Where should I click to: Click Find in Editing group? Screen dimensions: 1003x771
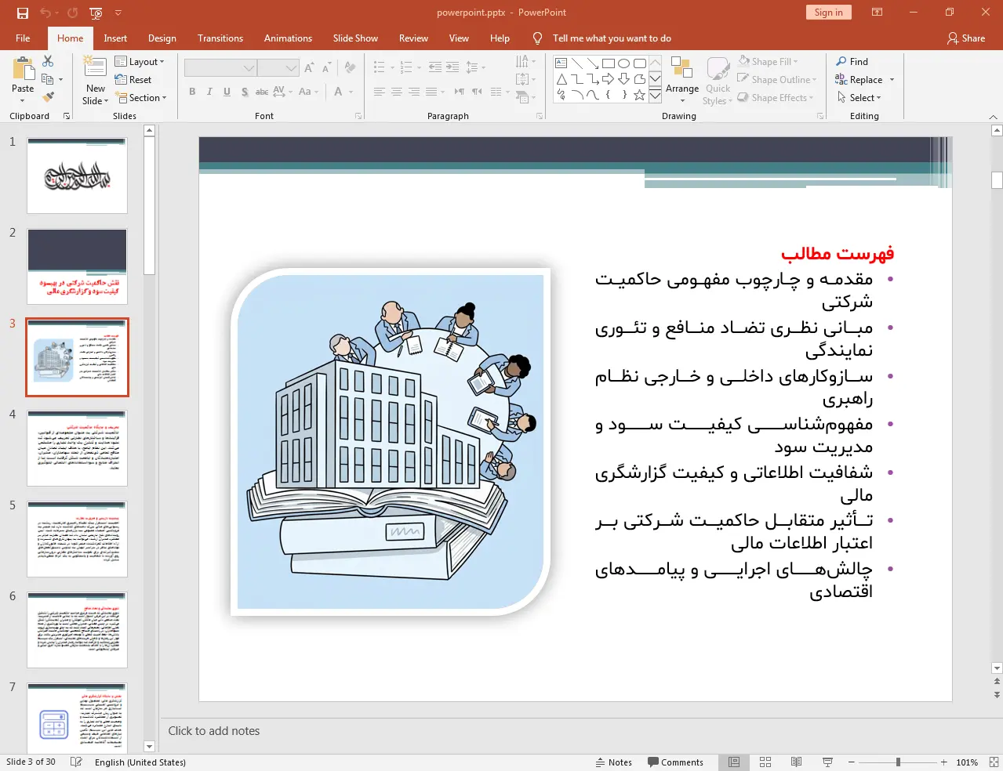click(852, 62)
